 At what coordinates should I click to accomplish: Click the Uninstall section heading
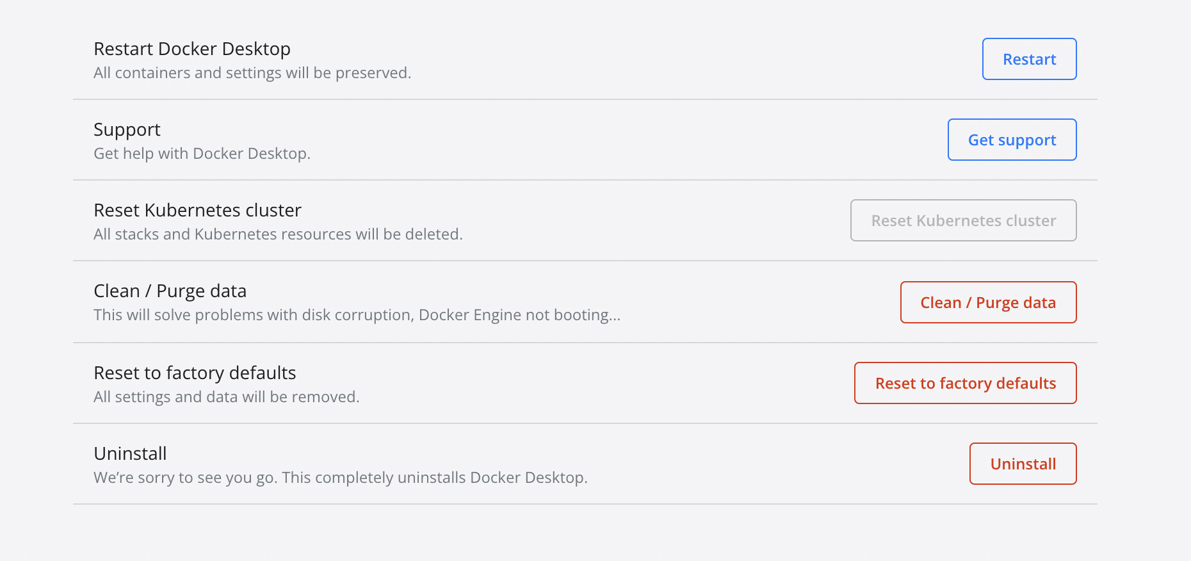point(130,454)
